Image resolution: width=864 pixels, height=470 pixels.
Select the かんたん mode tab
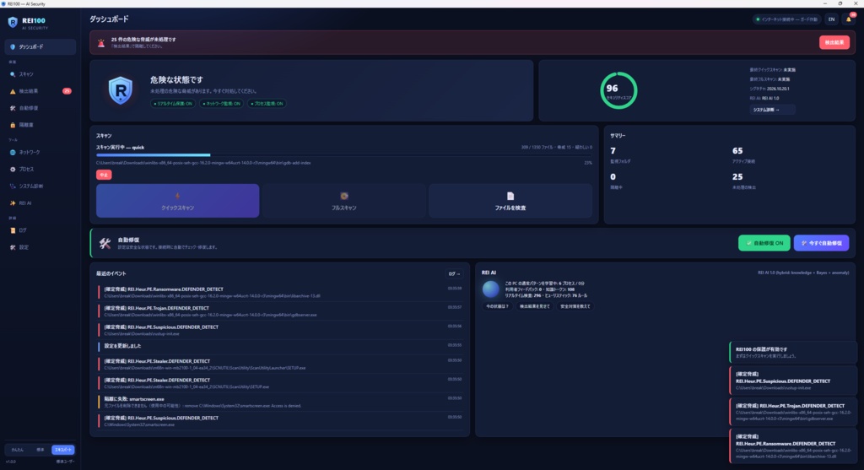[x=17, y=450]
